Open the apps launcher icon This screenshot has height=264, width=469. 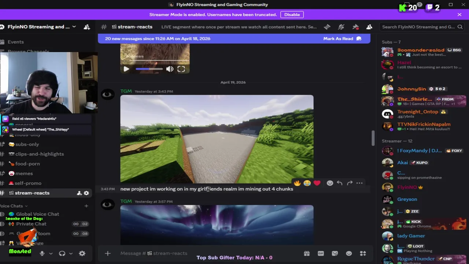coord(363,253)
